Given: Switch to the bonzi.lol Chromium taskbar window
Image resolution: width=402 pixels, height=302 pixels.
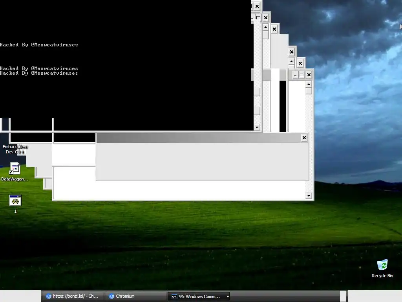Looking at the screenshot, I should click(x=73, y=296).
